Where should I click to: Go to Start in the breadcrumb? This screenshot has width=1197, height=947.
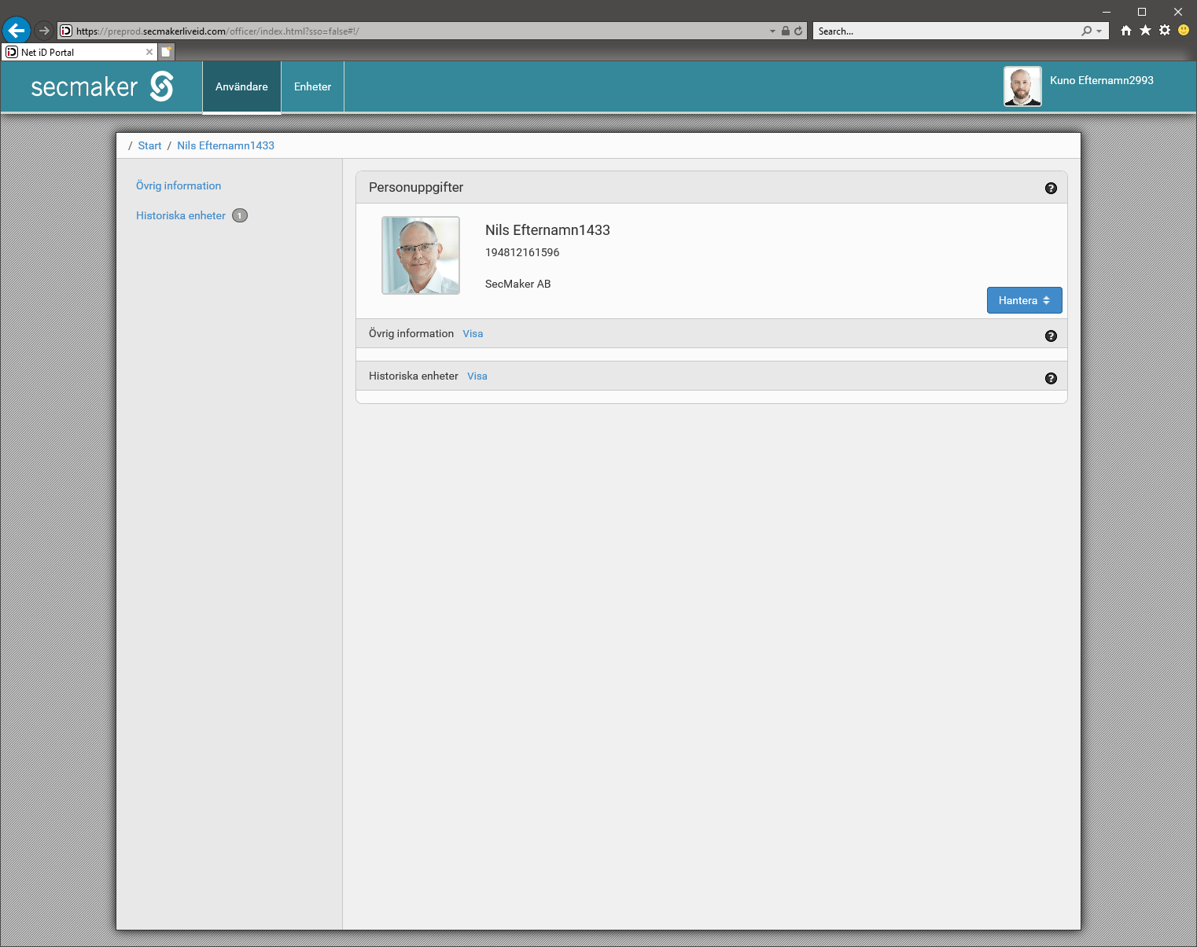coord(149,145)
